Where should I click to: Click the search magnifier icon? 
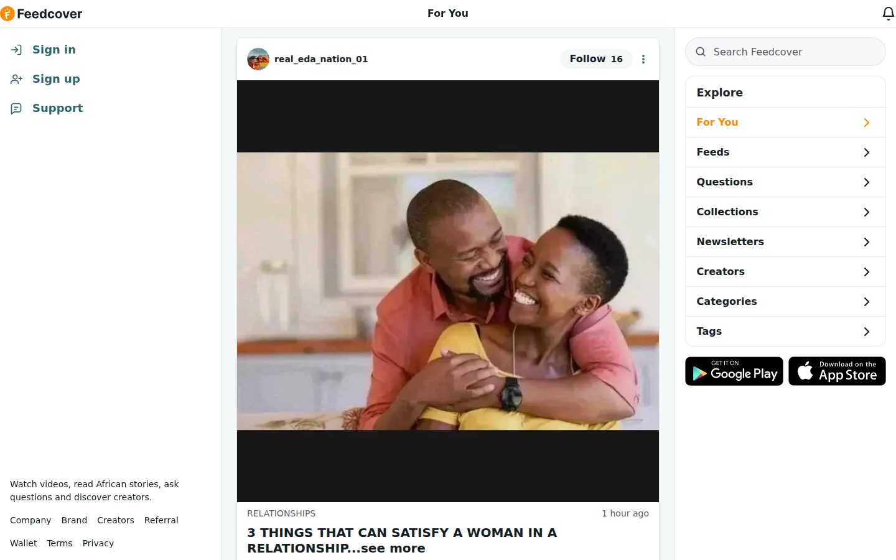[701, 52]
